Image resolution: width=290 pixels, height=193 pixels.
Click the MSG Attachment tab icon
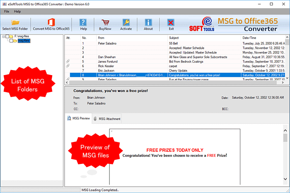tap(95, 119)
